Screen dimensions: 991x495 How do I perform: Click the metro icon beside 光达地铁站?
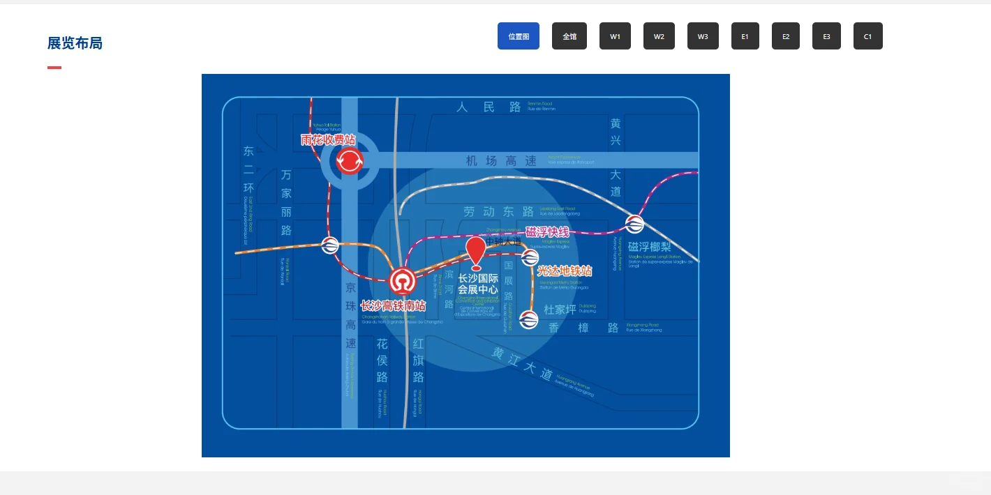point(530,258)
